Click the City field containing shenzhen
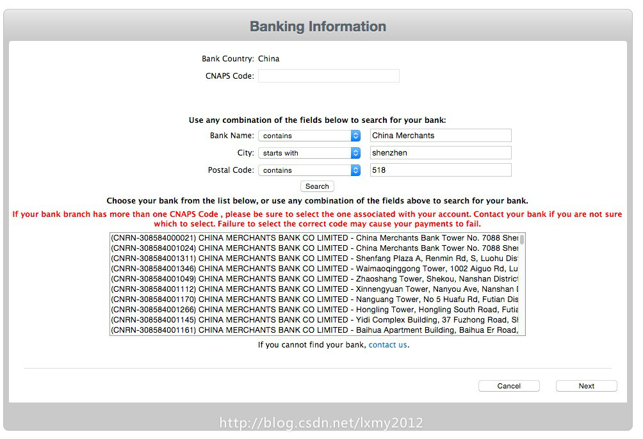 coord(441,153)
